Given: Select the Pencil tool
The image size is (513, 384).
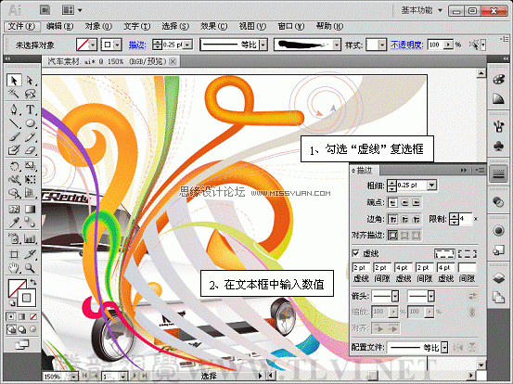Looking at the screenshot, I should 30,136.
